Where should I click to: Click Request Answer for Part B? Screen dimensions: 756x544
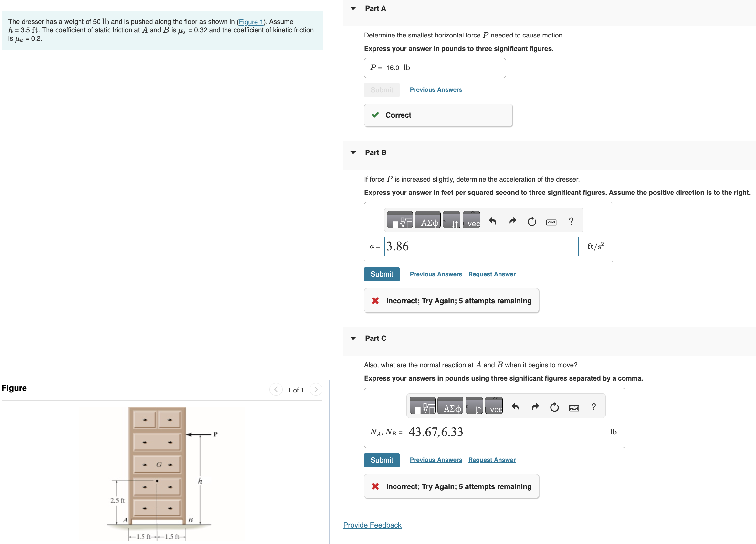(492, 274)
